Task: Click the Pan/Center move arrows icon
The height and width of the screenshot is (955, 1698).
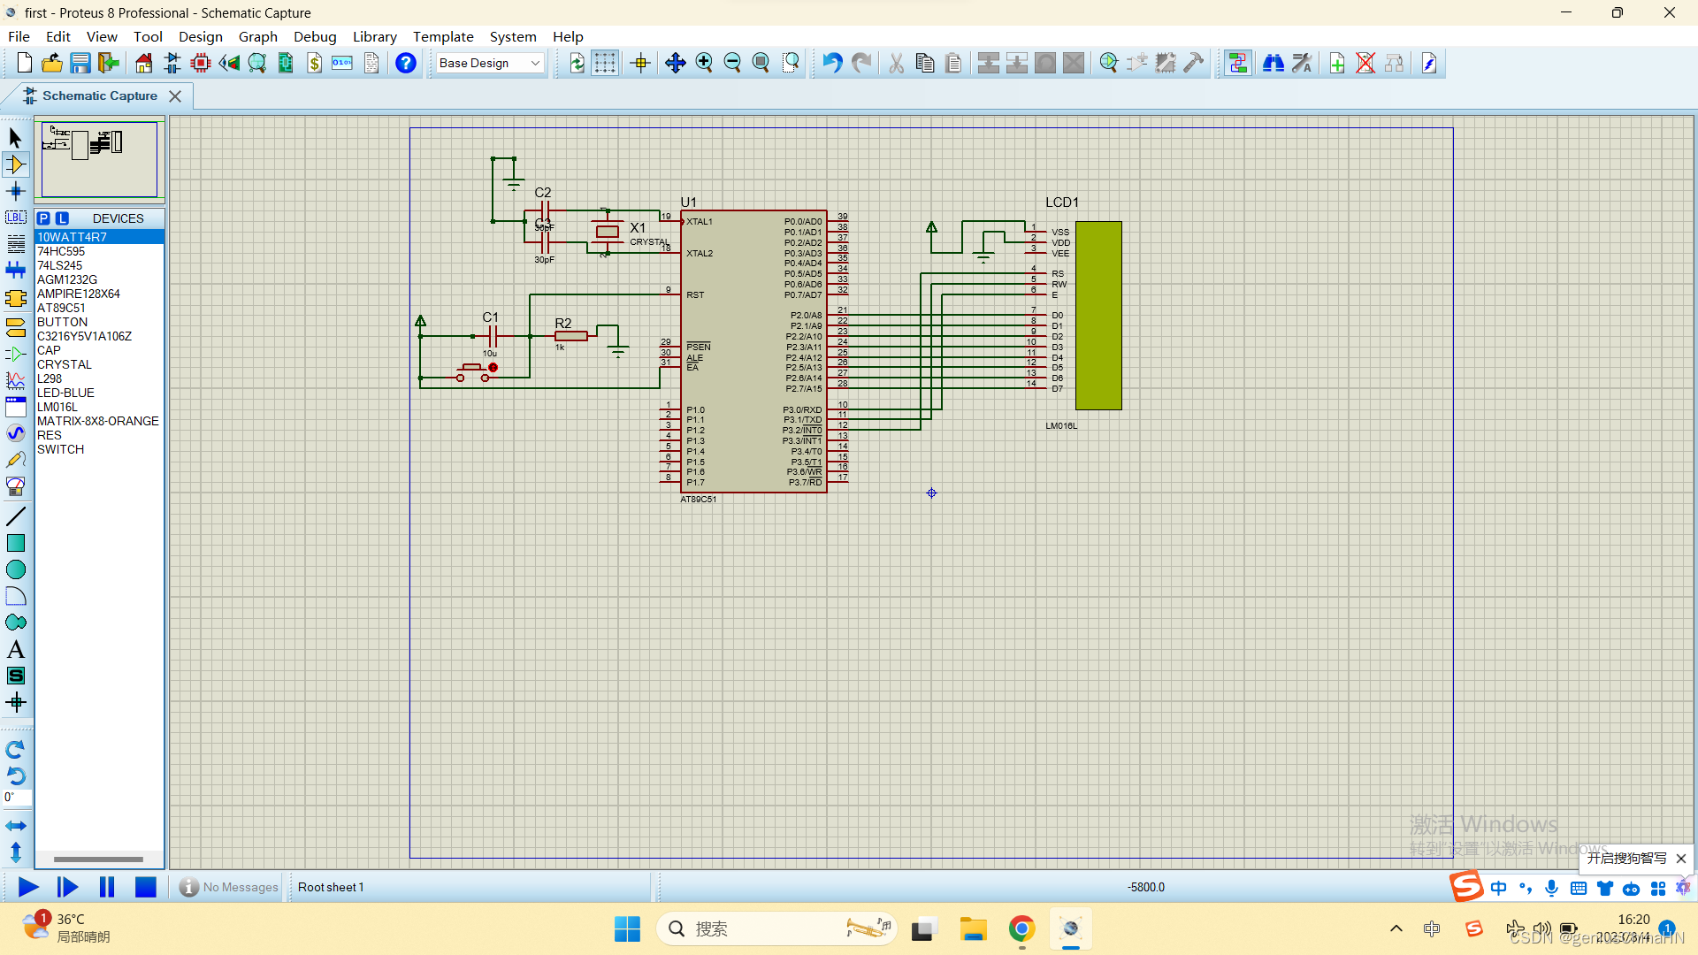Action: (675, 63)
